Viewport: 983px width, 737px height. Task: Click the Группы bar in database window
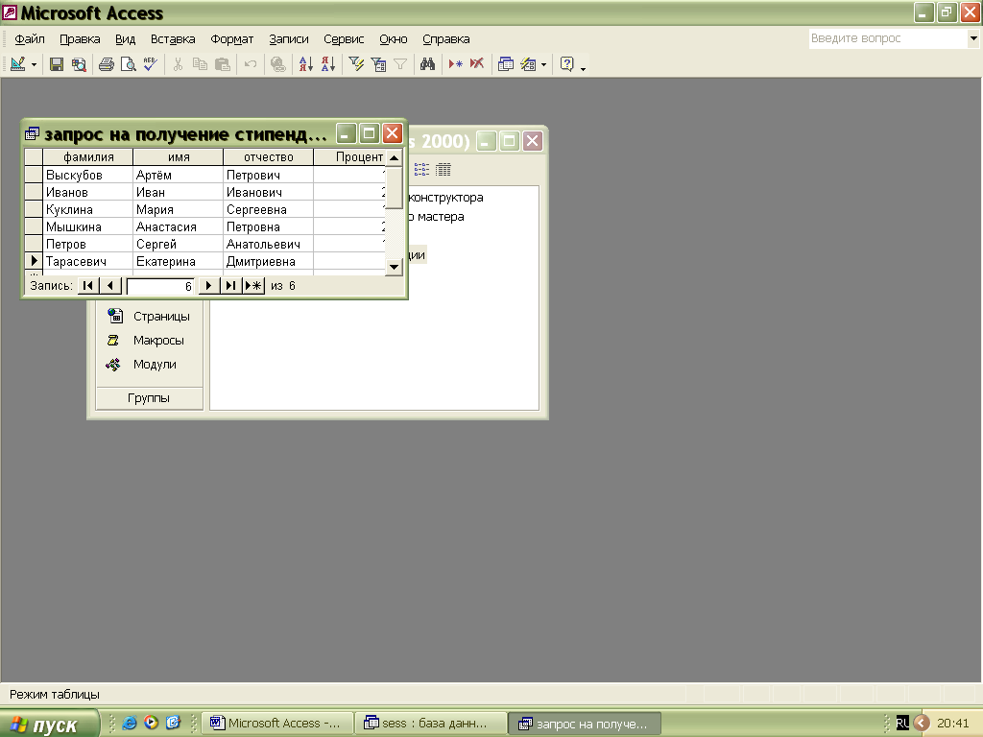coord(149,398)
